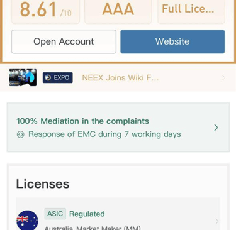This screenshot has height=230, width=236.
Task: Click the Open Account button
Action: click(64, 41)
